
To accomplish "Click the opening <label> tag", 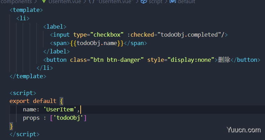I will tap(55, 27).
